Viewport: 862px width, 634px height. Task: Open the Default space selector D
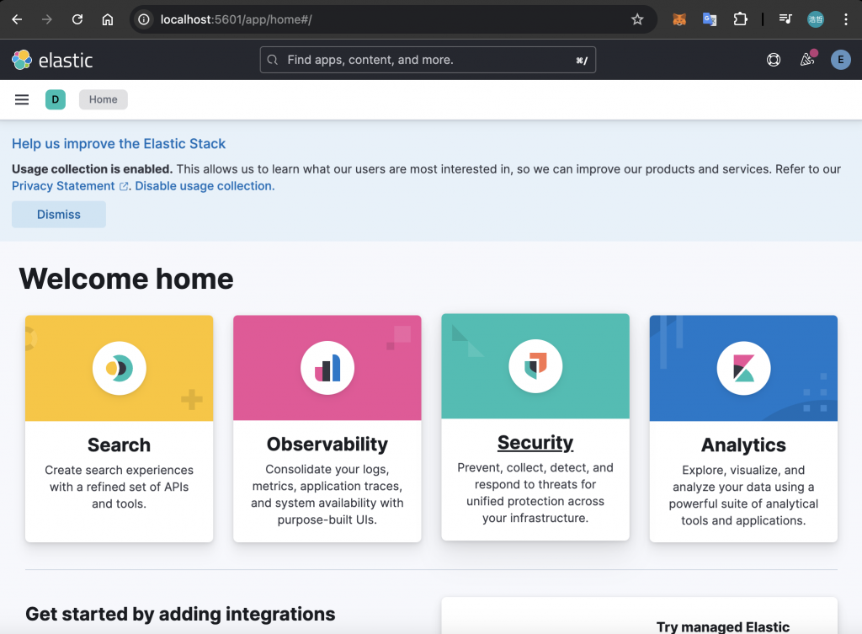click(x=56, y=99)
